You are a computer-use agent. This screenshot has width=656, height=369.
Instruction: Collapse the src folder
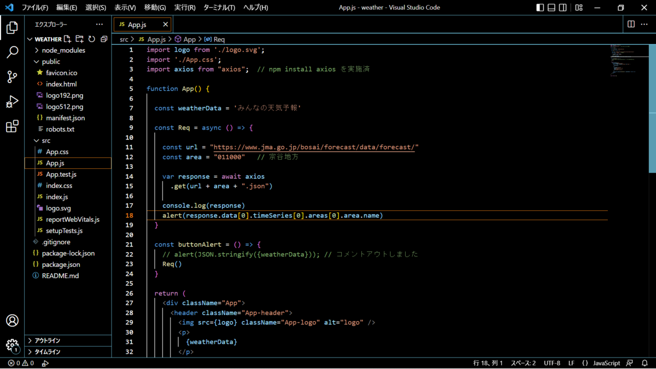tap(68, 140)
